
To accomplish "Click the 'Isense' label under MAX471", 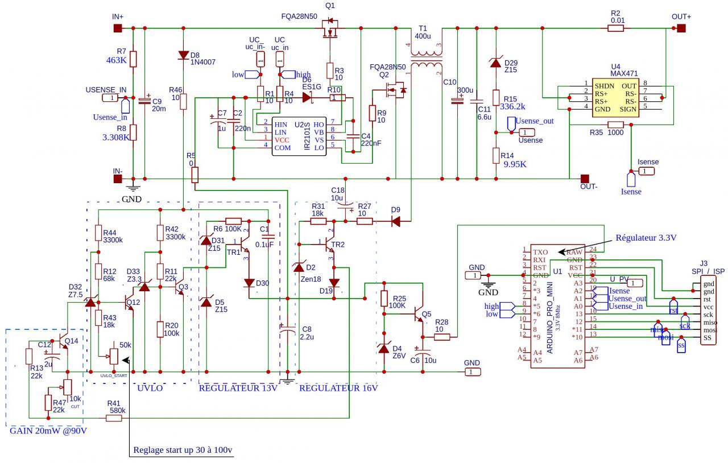I will point(631,192).
